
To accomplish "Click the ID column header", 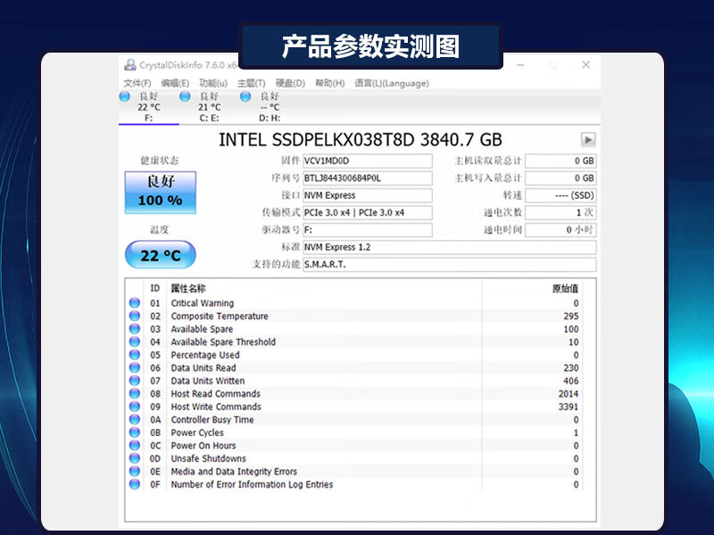I will pyautogui.click(x=154, y=288).
